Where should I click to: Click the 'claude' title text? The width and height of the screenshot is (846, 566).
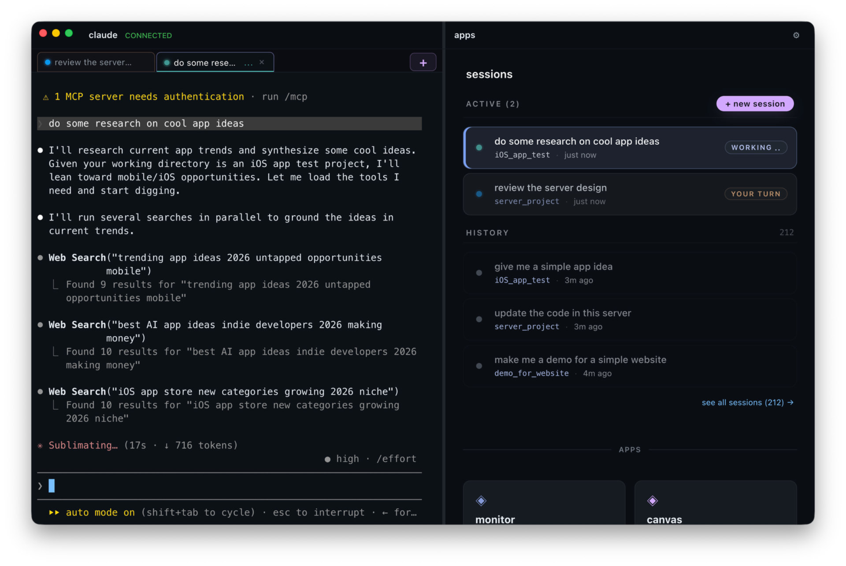pos(103,35)
